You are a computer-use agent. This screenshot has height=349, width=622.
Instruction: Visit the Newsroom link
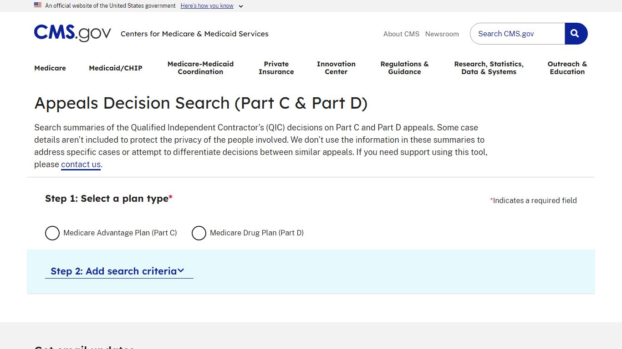442,34
